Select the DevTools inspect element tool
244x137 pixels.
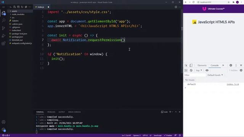coord(186,65)
